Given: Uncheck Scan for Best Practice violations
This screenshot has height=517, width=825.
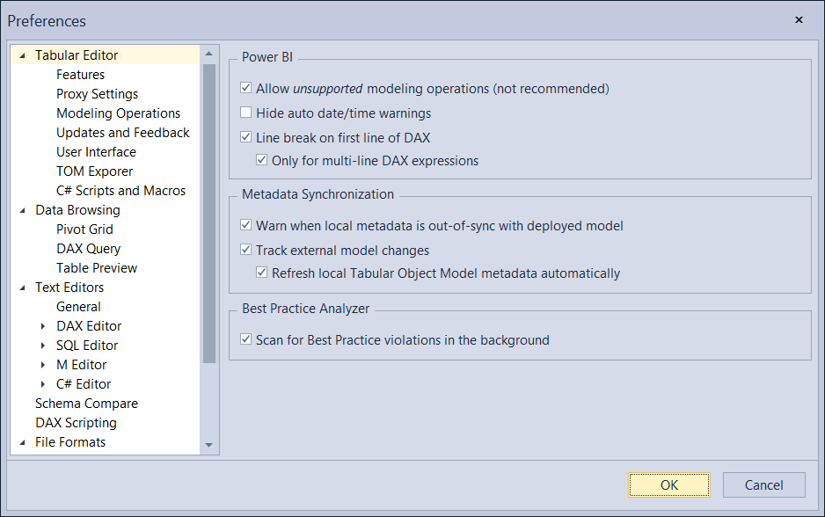Looking at the screenshot, I should (245, 339).
